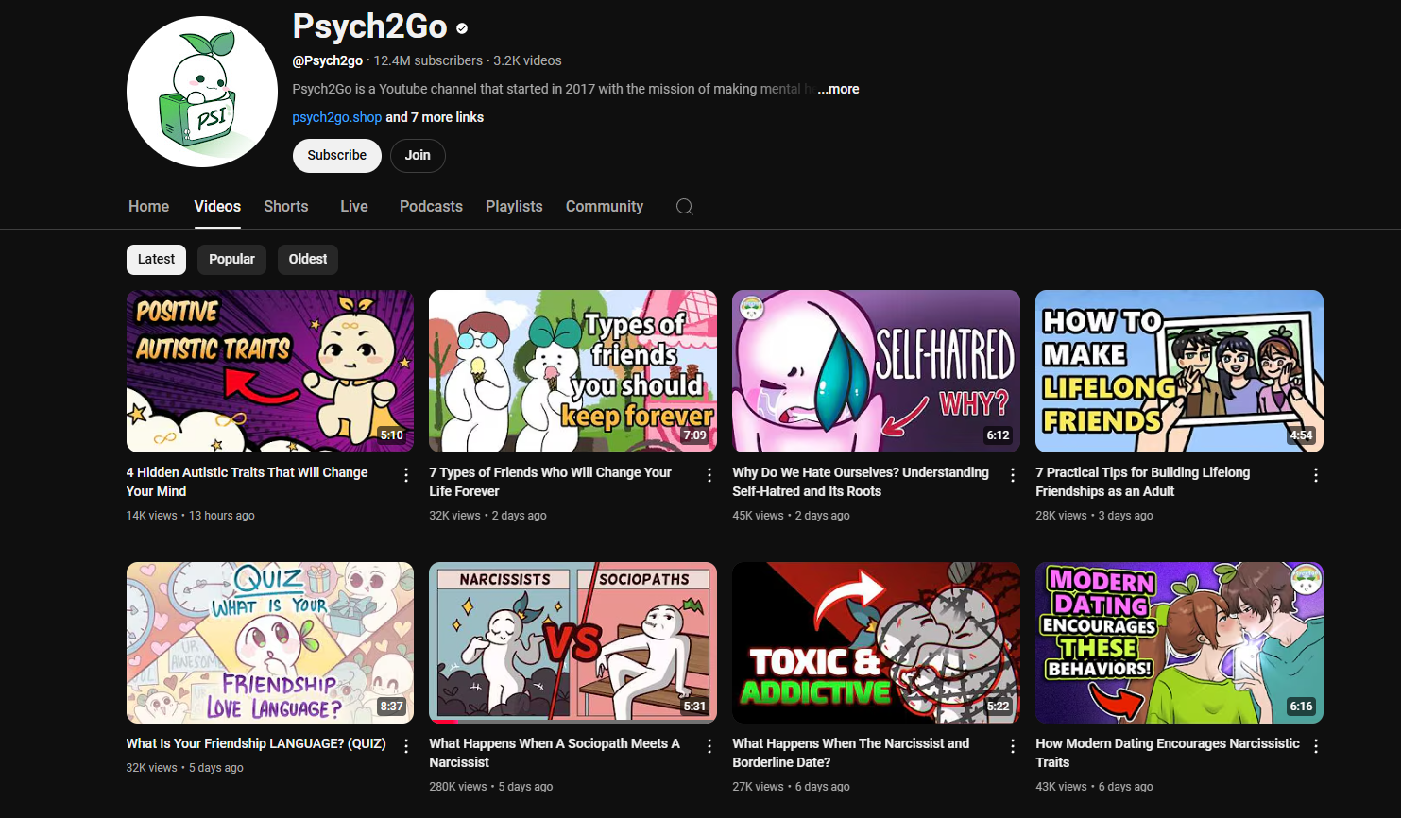The height and width of the screenshot is (818, 1401).
Task: Click the @Psych2go channel handle
Action: coord(328,60)
